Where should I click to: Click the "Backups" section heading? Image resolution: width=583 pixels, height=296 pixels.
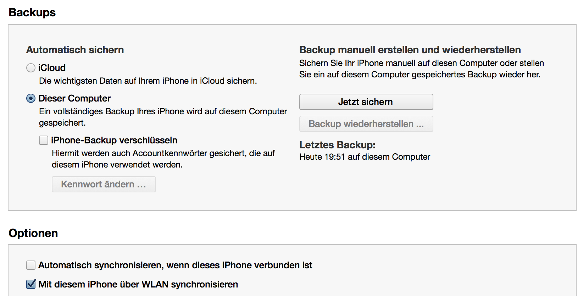click(x=33, y=12)
